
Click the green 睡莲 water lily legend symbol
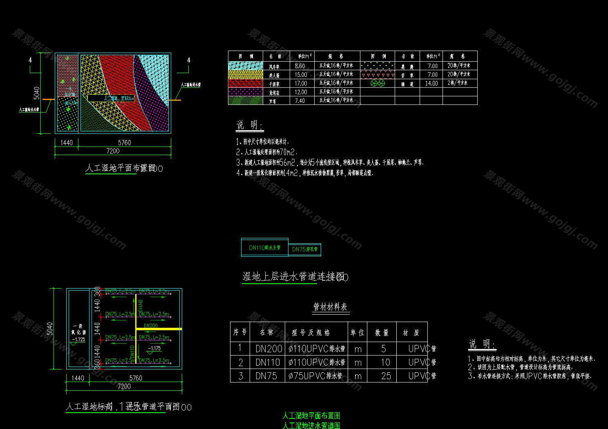tap(378, 83)
